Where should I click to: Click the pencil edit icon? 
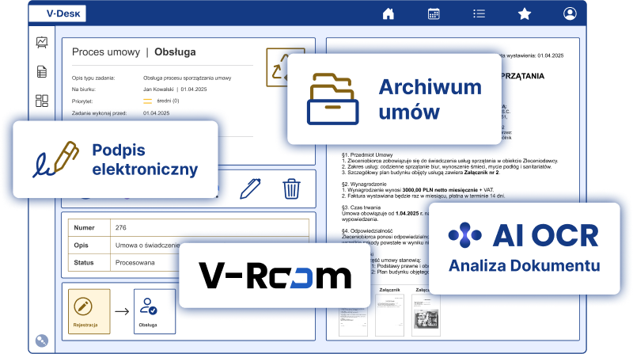250,188
